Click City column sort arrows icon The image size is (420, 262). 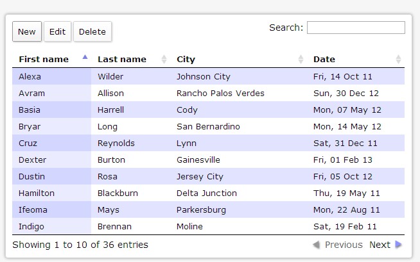pyautogui.click(x=301, y=60)
